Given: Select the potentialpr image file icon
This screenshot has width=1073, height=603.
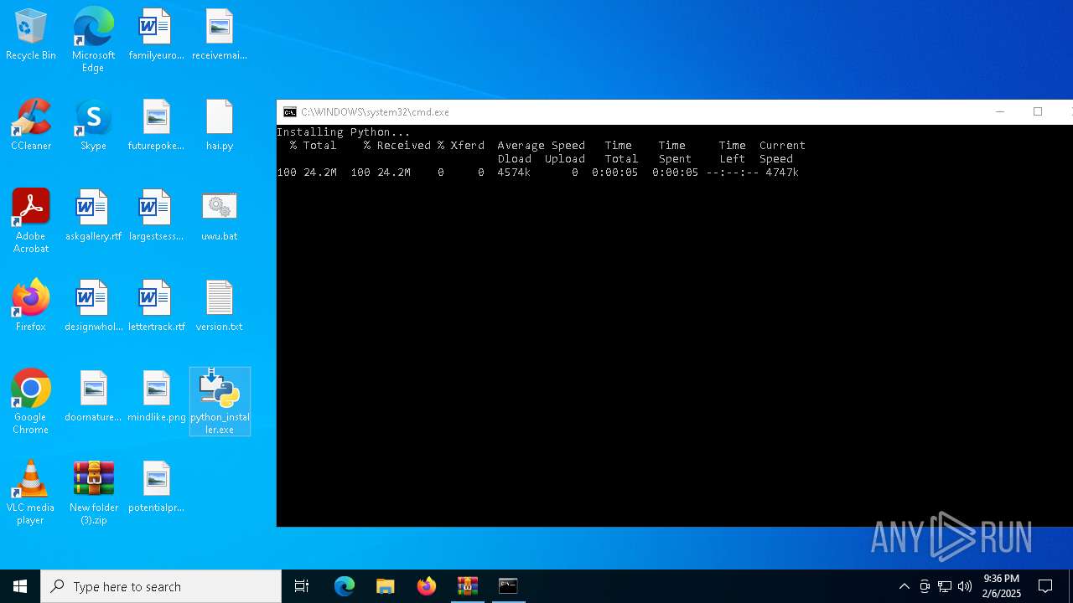Looking at the screenshot, I should point(156,487).
